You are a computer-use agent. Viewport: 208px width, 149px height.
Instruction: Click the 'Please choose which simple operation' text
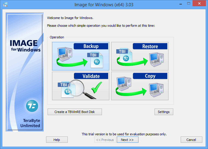click(x=101, y=26)
